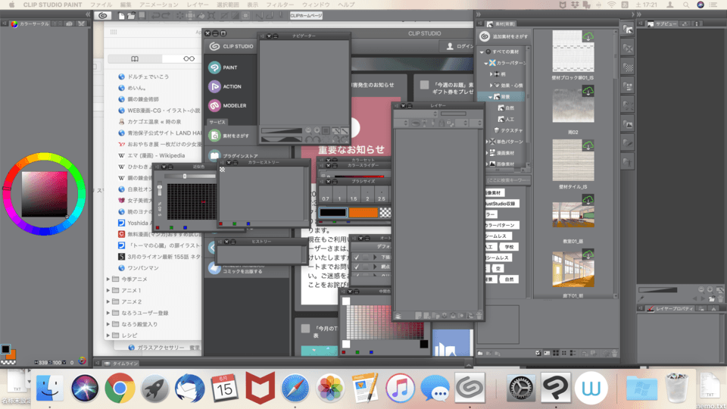
Task: Open the first material folder palette icon
Action: [x=628, y=30]
